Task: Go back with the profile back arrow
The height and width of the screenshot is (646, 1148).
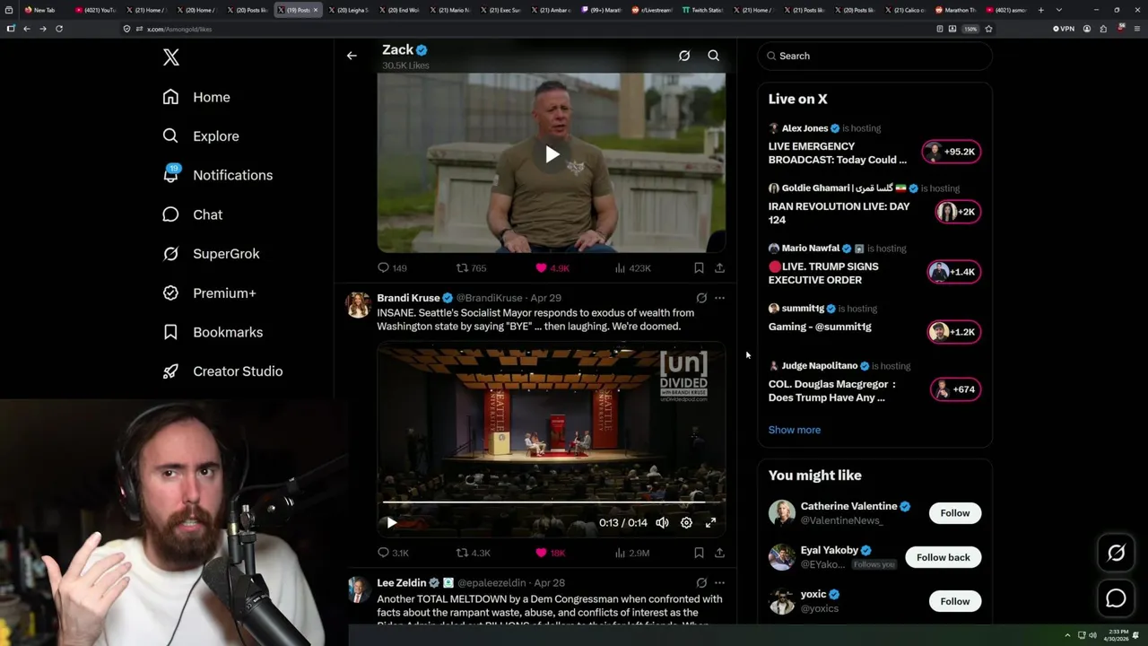Action: point(352,56)
